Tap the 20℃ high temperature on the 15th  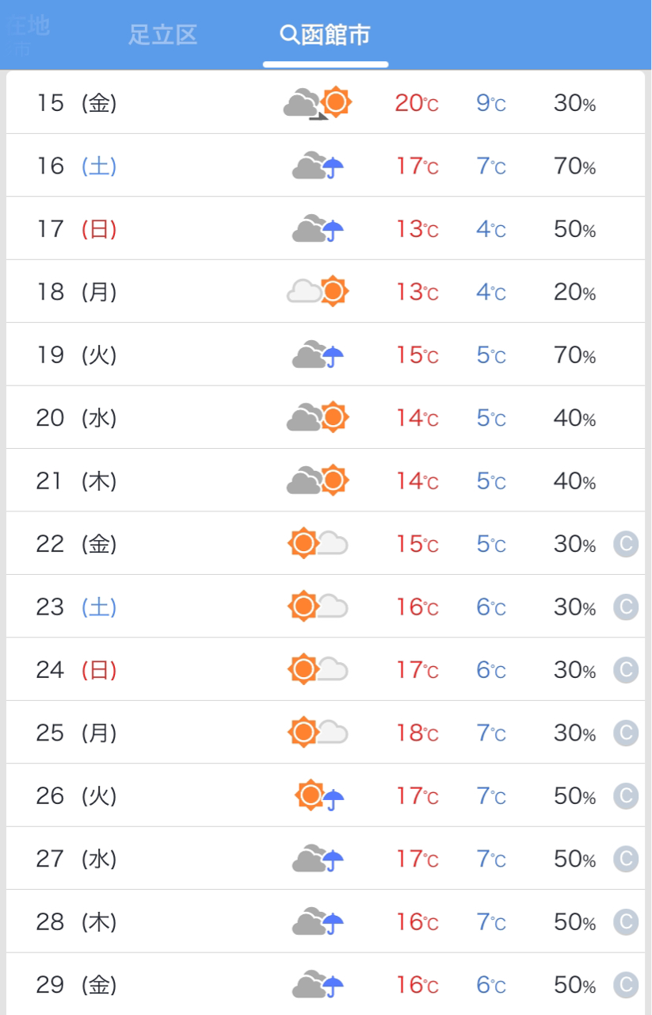418,103
